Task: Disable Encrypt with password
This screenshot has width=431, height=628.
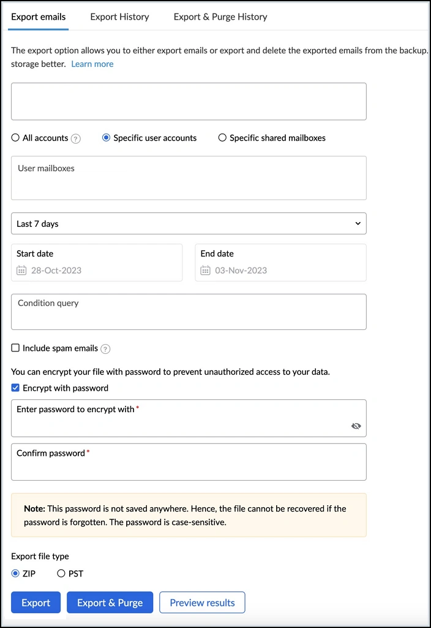Action: 15,388
